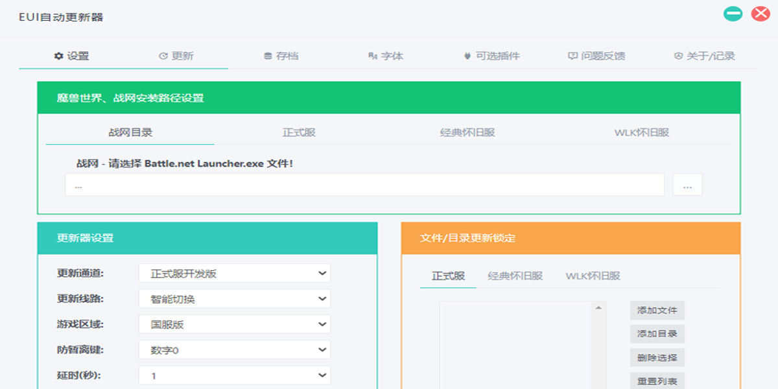Open the 可选插件 tab

point(491,56)
